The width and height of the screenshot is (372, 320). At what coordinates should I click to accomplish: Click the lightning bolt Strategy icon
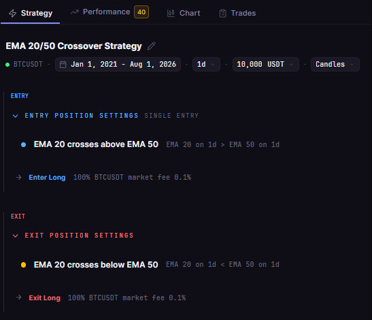(x=12, y=14)
